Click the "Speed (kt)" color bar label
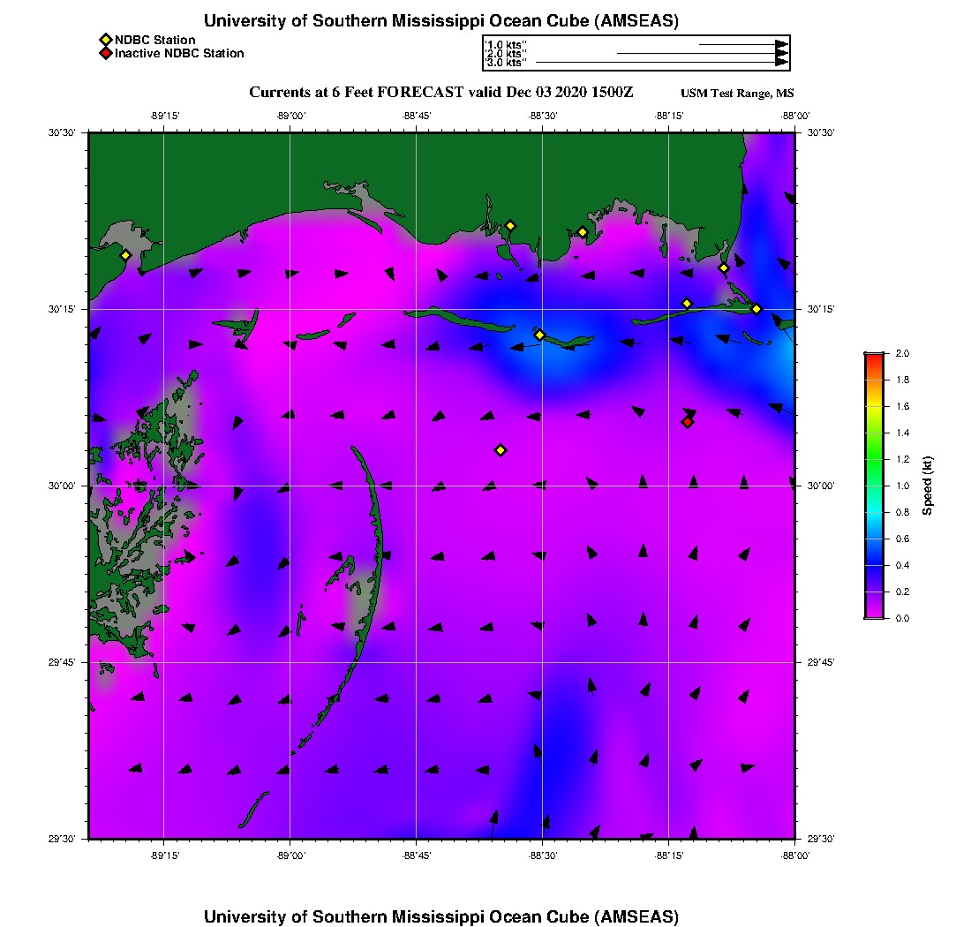 click(x=927, y=486)
